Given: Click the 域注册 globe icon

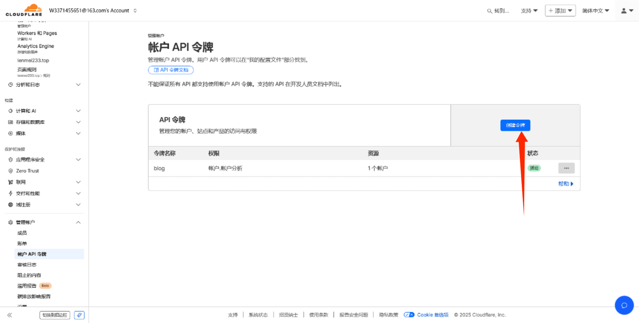Looking at the screenshot, I should (x=11, y=204).
